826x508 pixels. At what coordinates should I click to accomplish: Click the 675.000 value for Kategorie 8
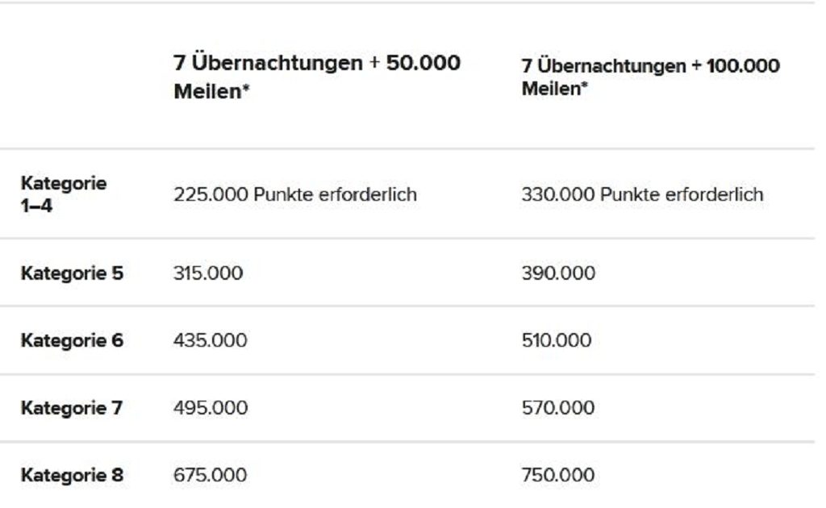pyautogui.click(x=210, y=475)
